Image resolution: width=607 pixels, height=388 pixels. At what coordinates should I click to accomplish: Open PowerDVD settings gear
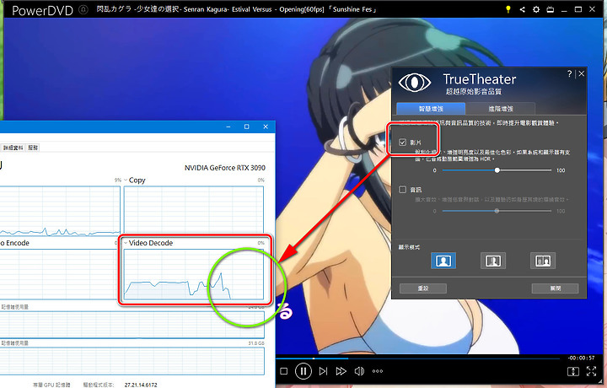tap(536, 9)
